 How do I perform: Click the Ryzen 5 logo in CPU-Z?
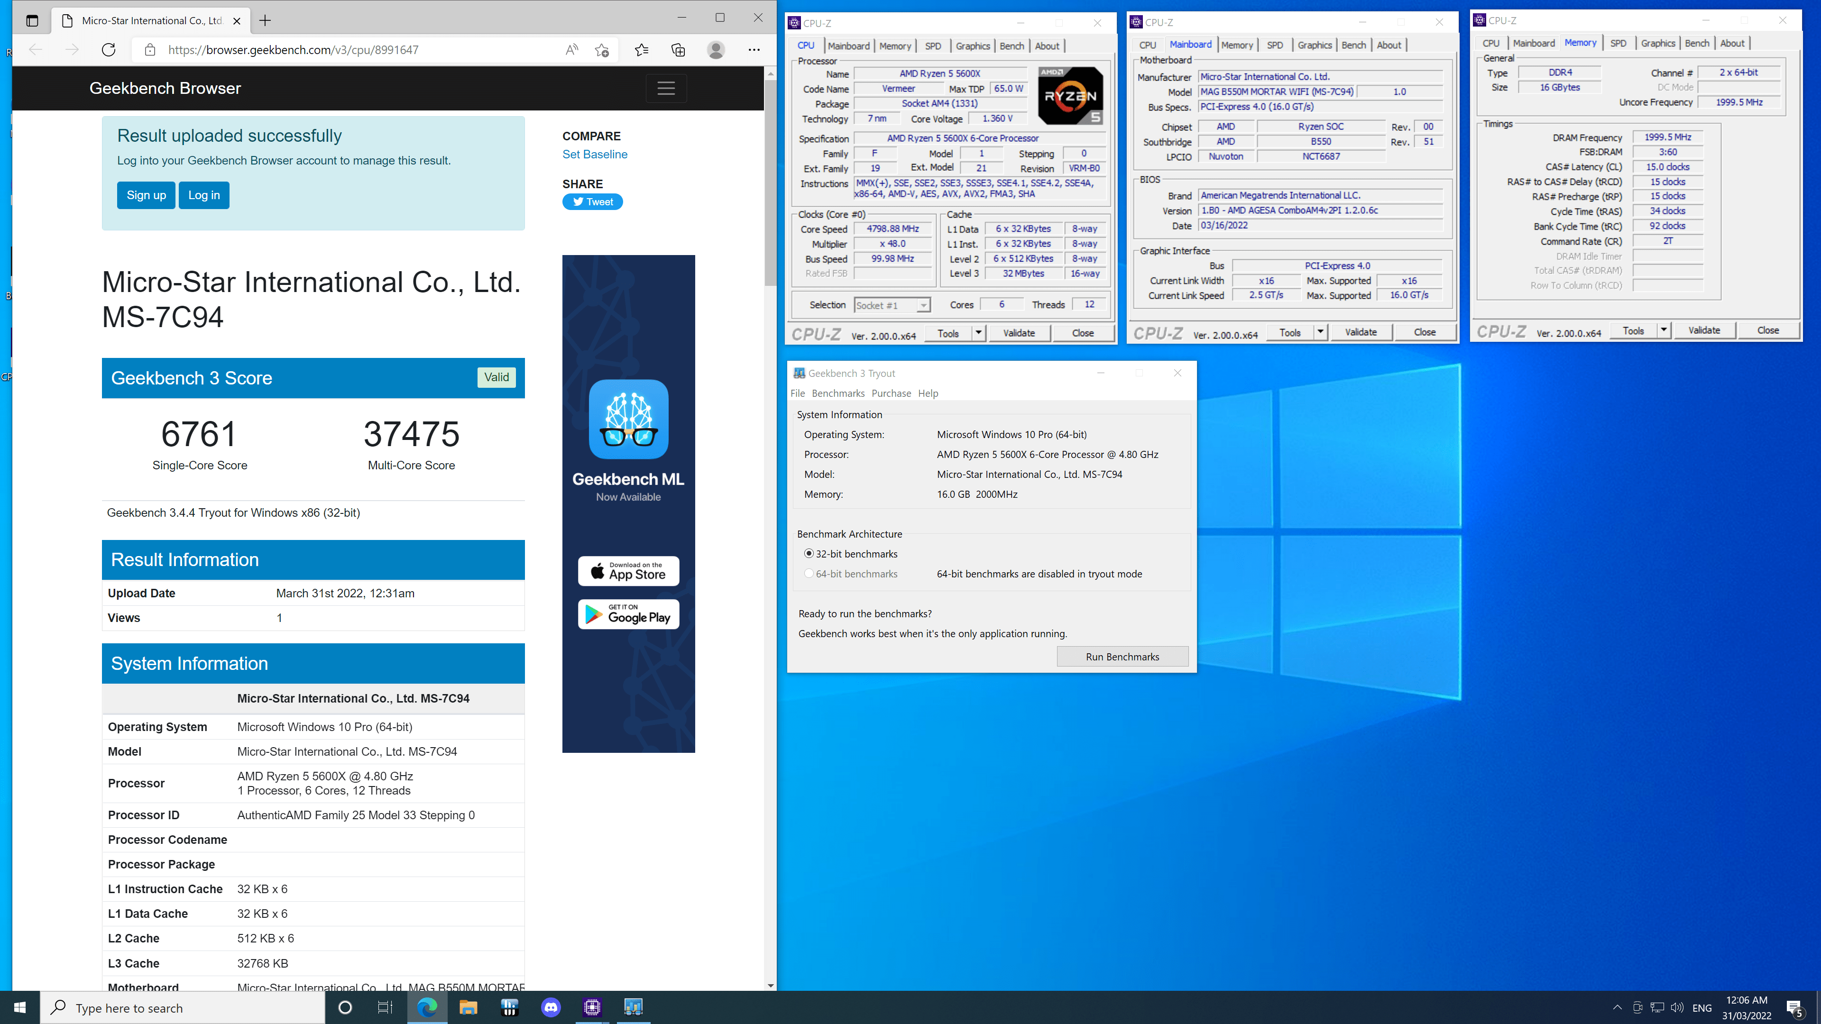[x=1070, y=95]
